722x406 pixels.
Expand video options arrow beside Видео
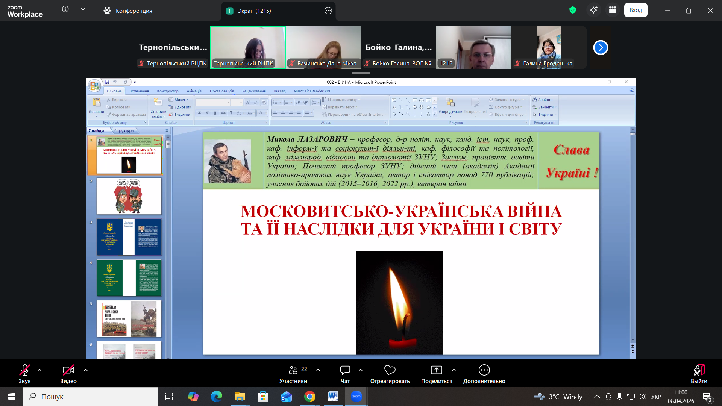[x=86, y=370]
